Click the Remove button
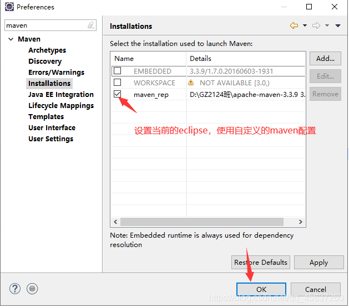The width and height of the screenshot is (349, 308). click(x=325, y=94)
